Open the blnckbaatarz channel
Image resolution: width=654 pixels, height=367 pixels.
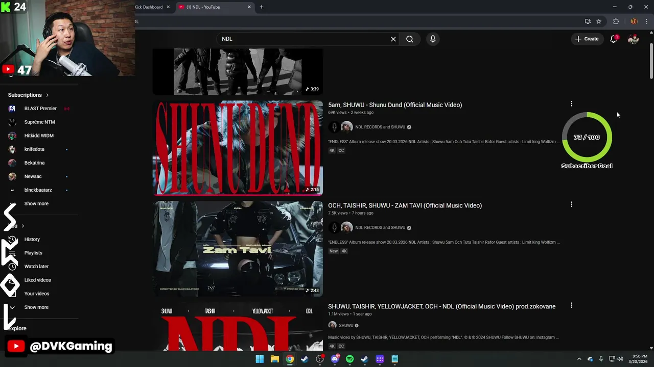[x=39, y=190]
